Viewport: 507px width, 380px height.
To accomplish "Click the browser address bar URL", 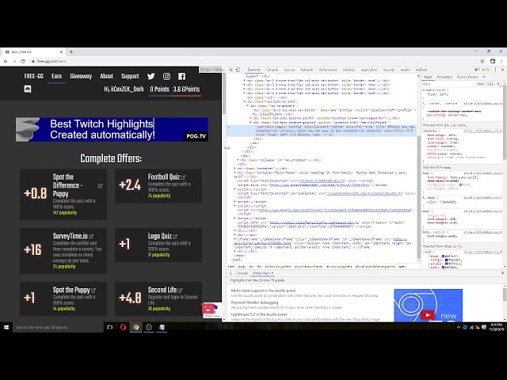I will 51,61.
